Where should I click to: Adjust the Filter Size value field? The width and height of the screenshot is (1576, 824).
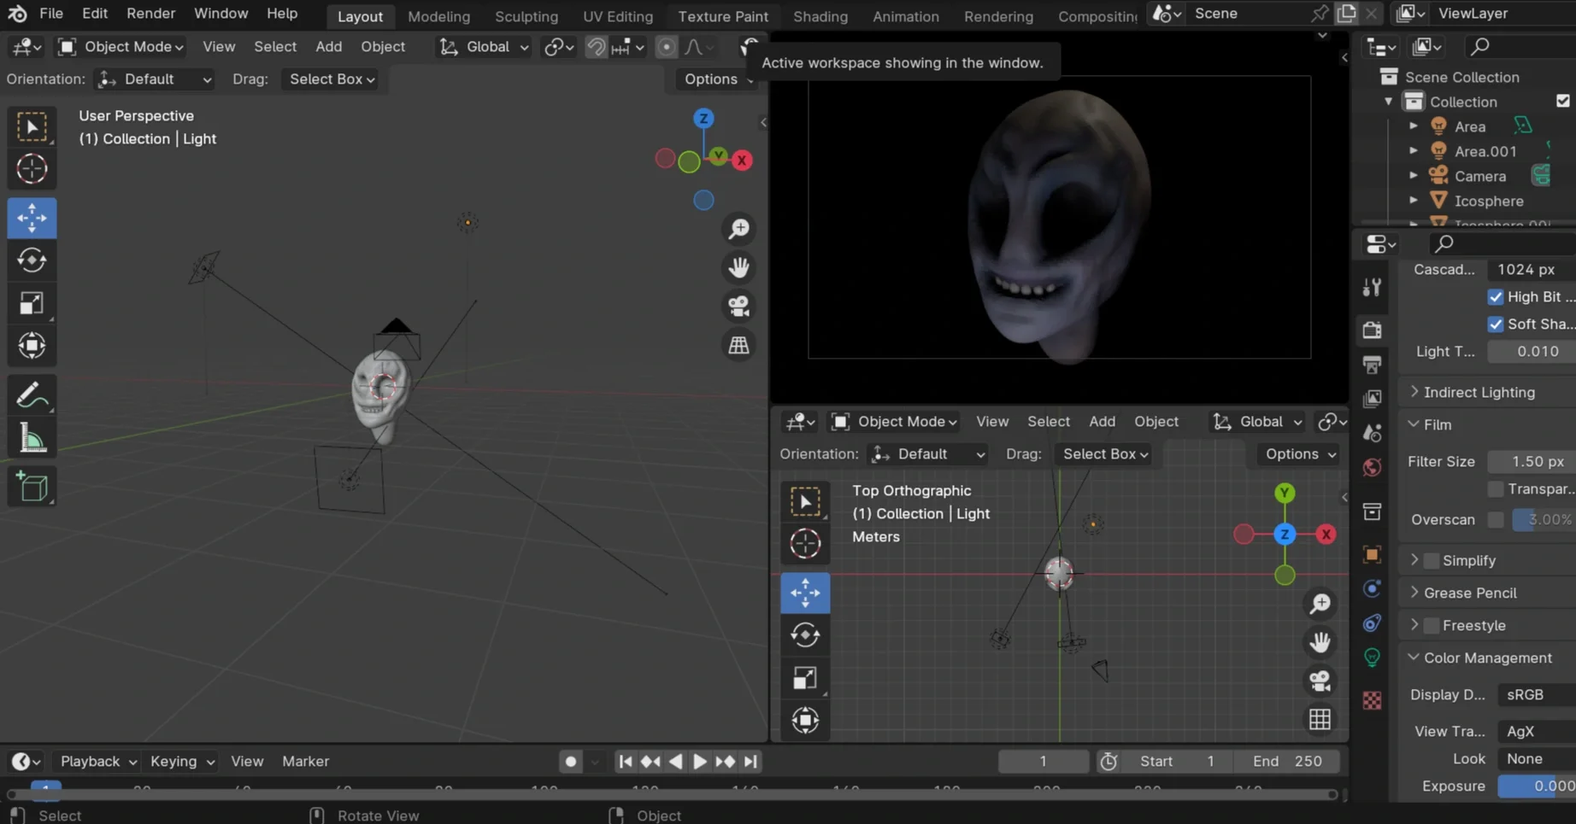[x=1532, y=461]
